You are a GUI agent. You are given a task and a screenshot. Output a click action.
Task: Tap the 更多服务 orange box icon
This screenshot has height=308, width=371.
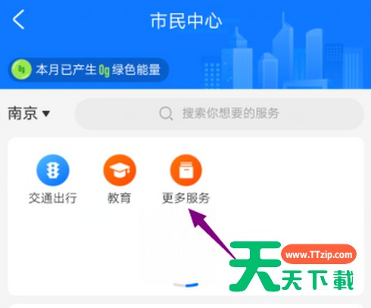(186, 170)
